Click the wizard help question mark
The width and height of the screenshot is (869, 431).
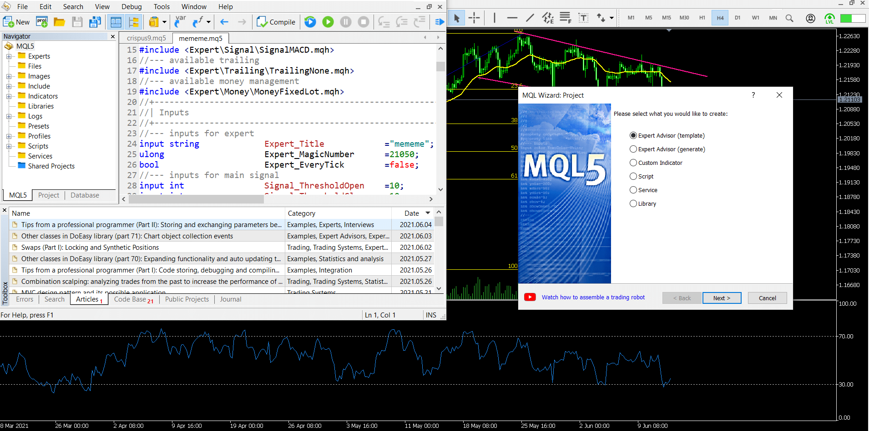[x=753, y=95]
